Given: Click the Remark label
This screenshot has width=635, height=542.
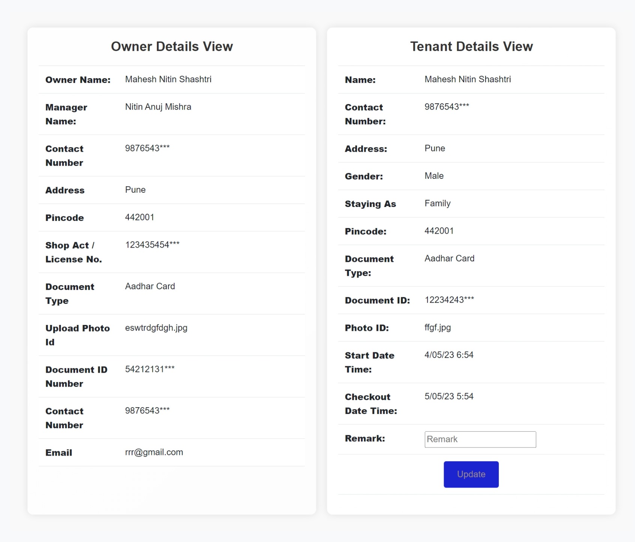Looking at the screenshot, I should click(365, 439).
